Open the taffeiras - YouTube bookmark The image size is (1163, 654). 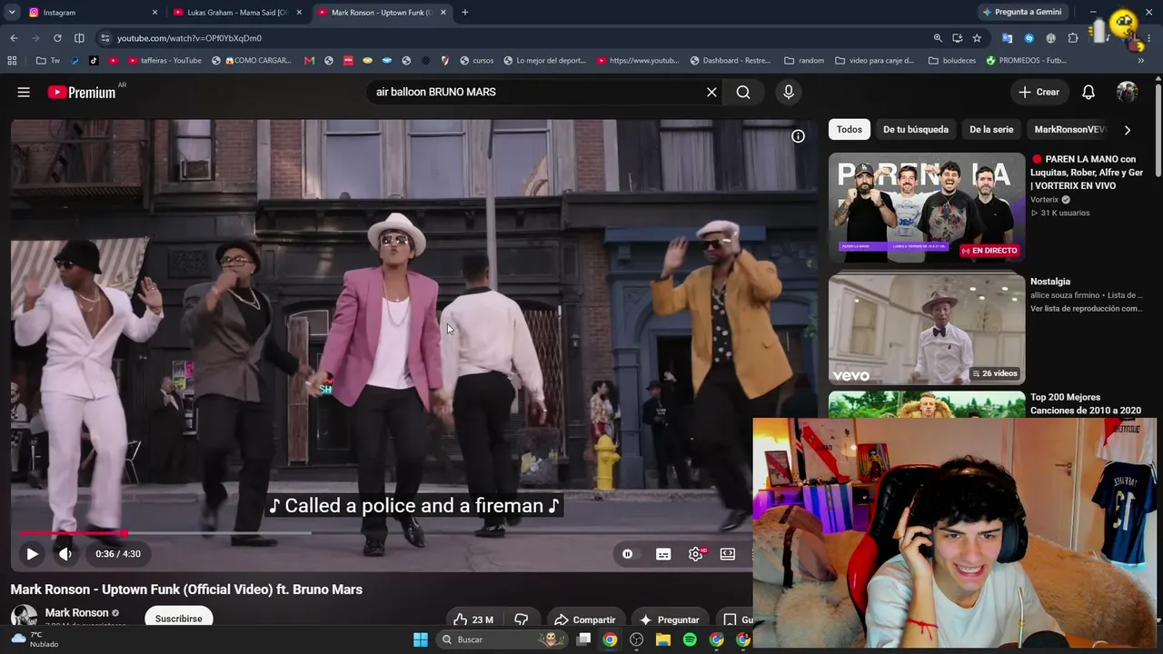click(x=164, y=61)
